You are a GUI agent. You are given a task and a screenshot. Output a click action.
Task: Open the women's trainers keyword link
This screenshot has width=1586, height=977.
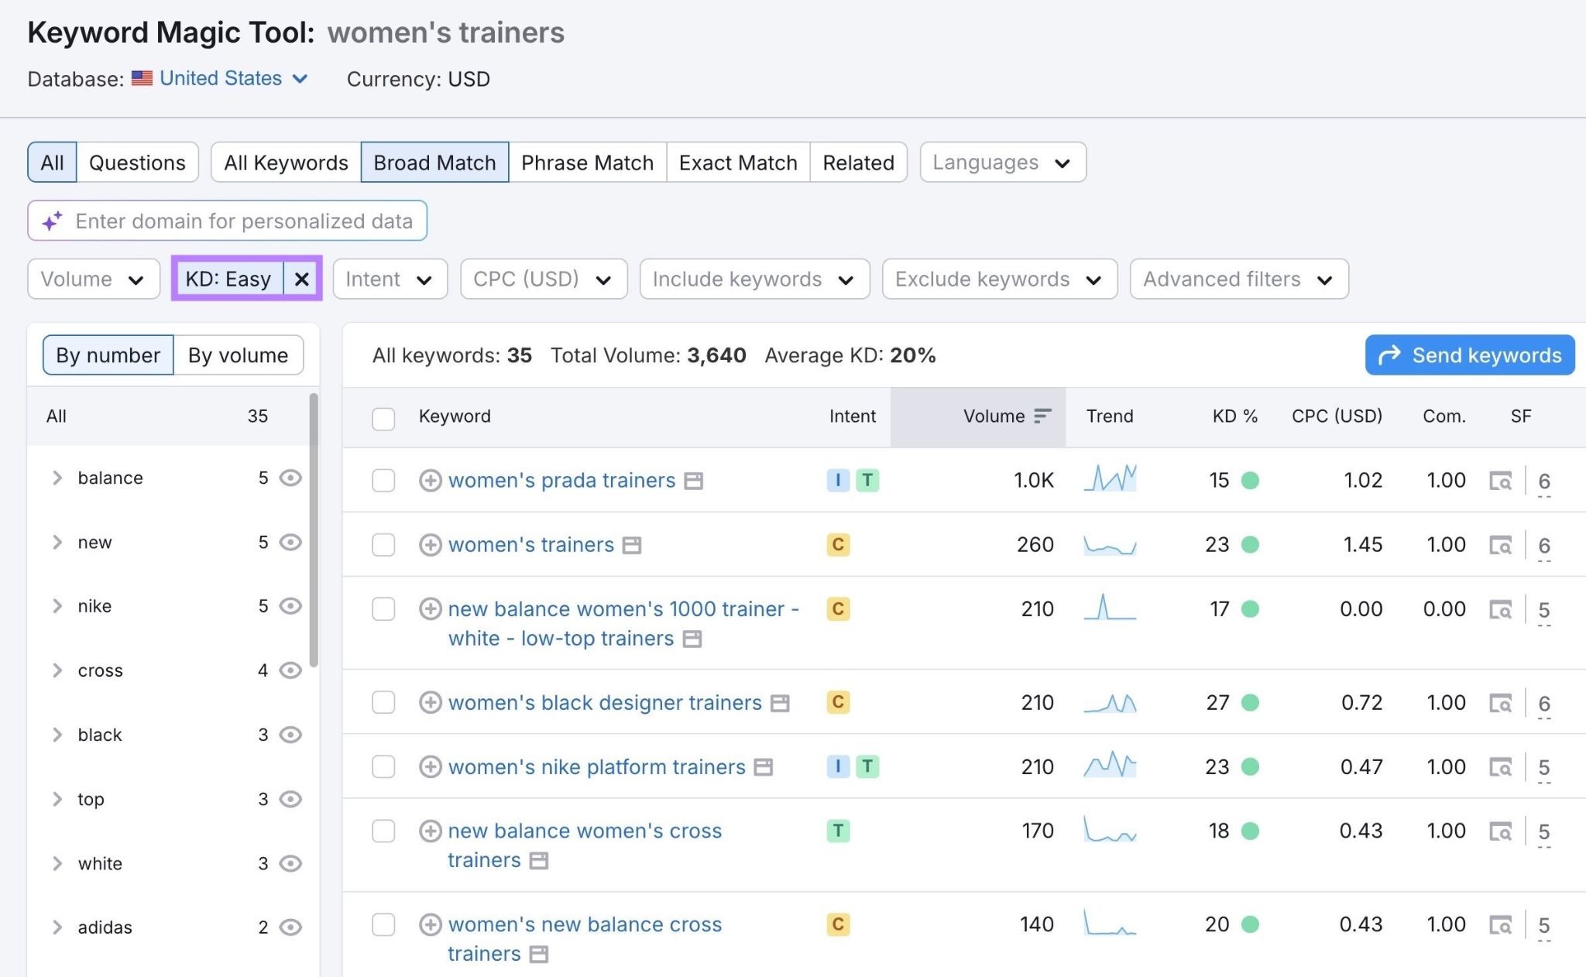click(530, 545)
